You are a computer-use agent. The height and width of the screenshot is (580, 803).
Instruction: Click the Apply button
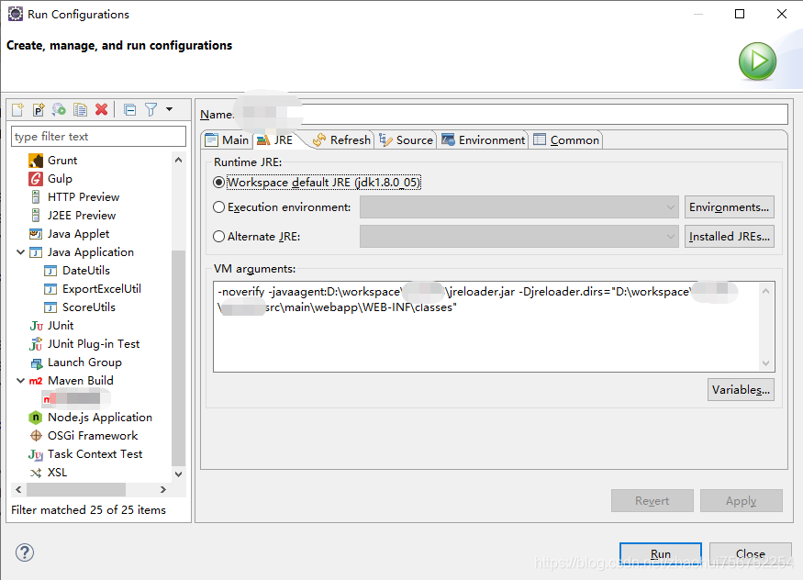pyautogui.click(x=741, y=501)
